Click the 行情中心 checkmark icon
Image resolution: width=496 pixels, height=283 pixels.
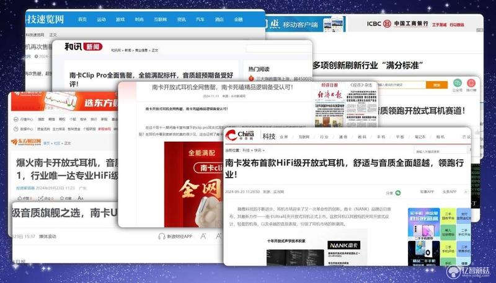[16, 119]
